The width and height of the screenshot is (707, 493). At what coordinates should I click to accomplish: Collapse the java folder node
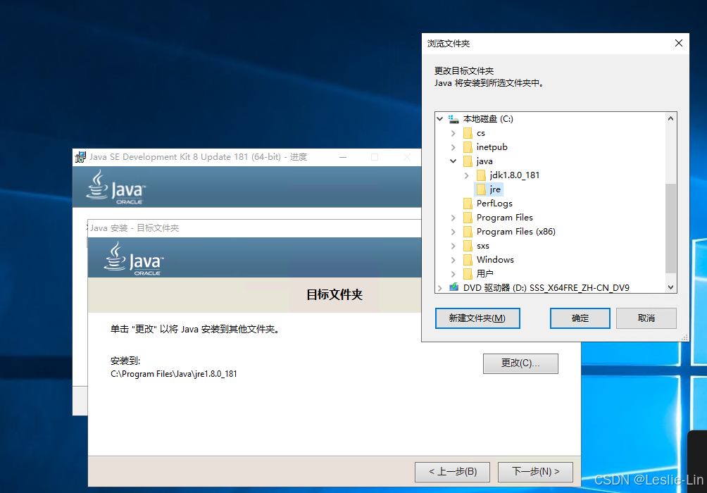point(453,161)
